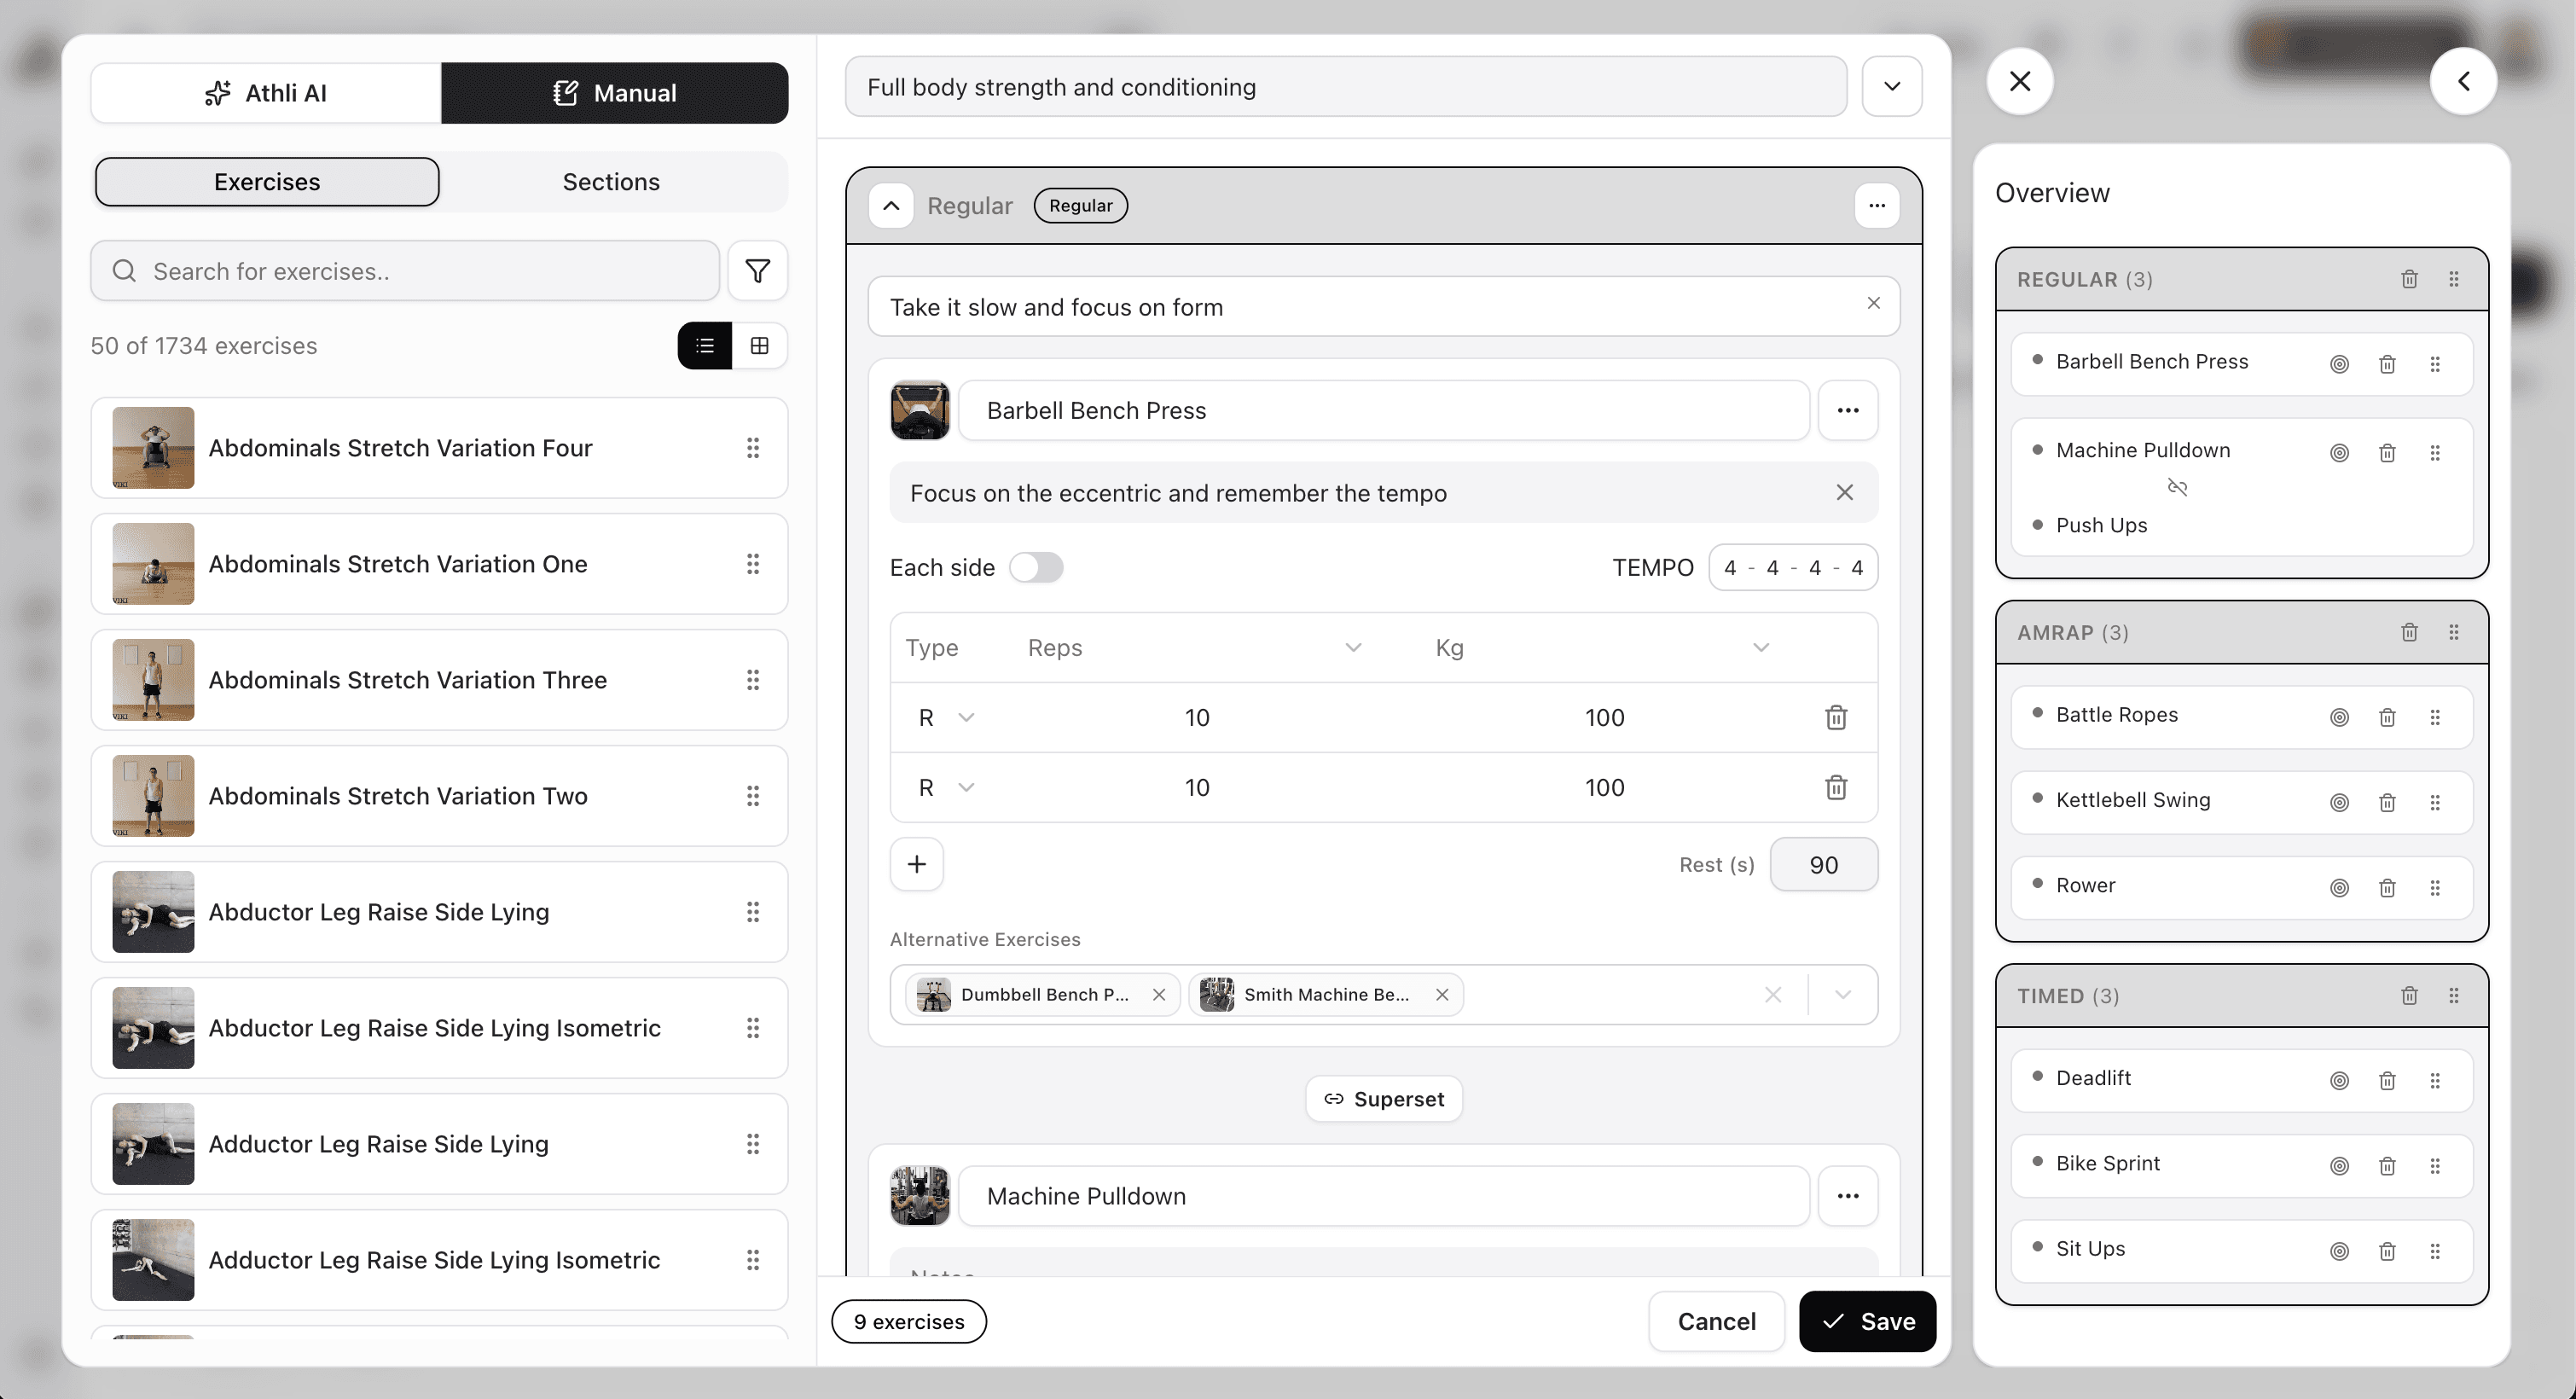2576x1399 pixels.
Task: Add a new set with the plus icon
Action: pyautogui.click(x=917, y=863)
